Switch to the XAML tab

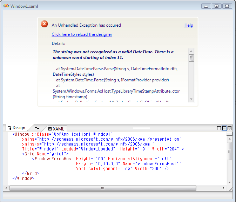pos(56,129)
